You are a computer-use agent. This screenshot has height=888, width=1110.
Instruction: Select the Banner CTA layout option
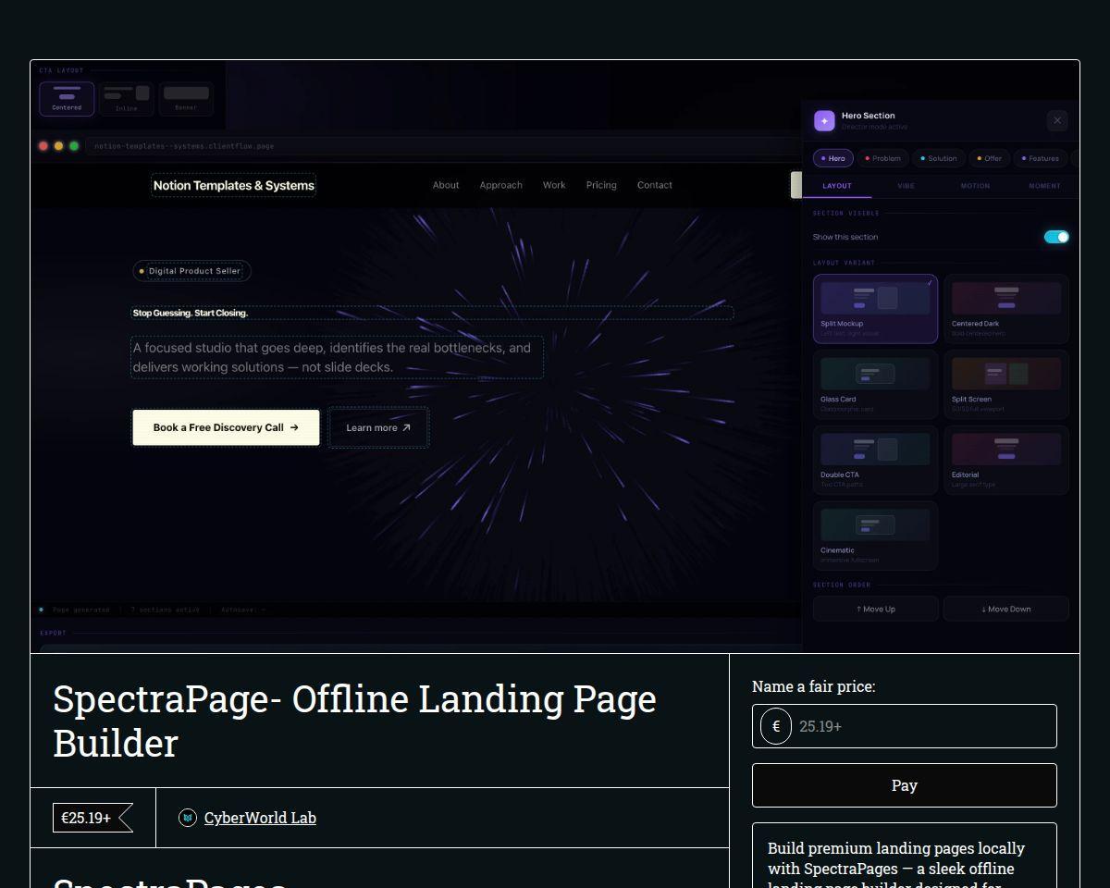(186, 98)
